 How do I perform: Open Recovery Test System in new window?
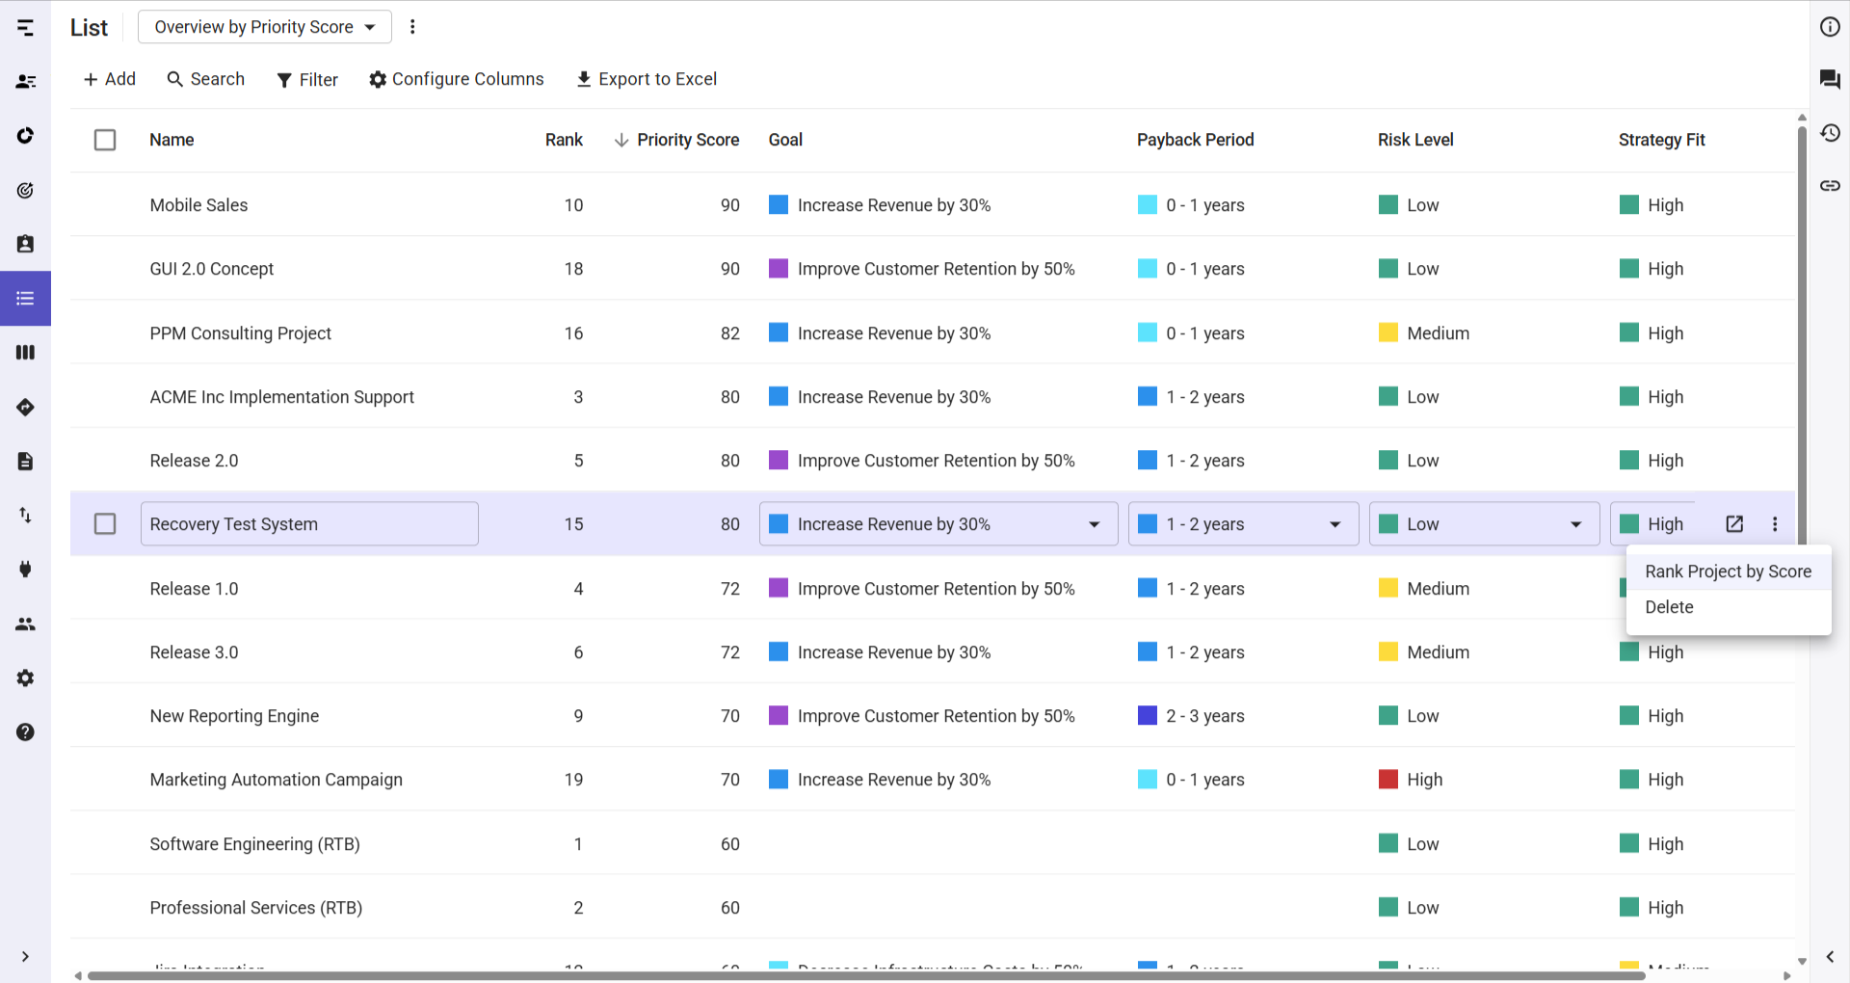click(1734, 524)
